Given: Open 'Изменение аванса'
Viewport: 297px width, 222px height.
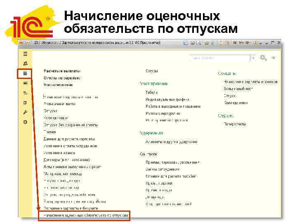Looking at the screenshot, I should tap(59, 153).
